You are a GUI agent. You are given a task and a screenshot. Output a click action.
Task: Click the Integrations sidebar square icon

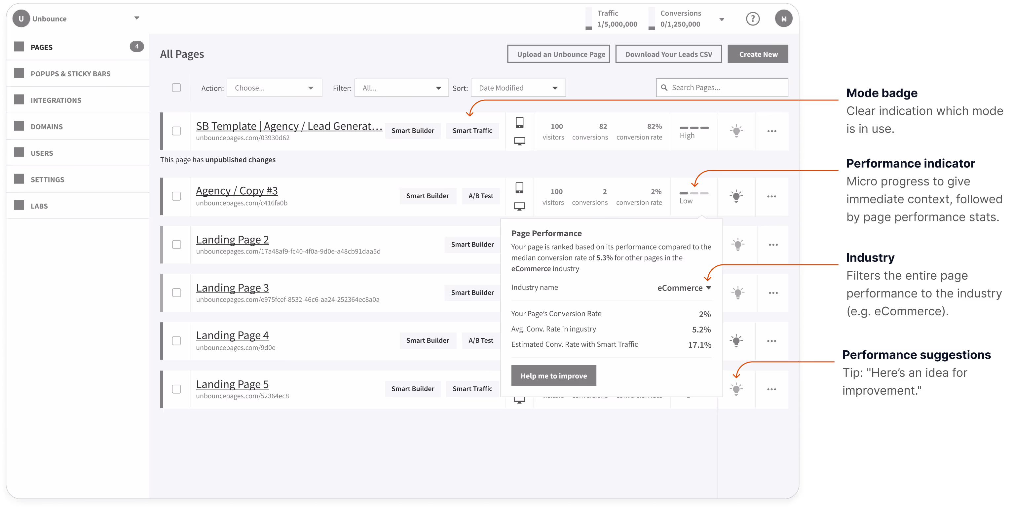pyautogui.click(x=19, y=99)
